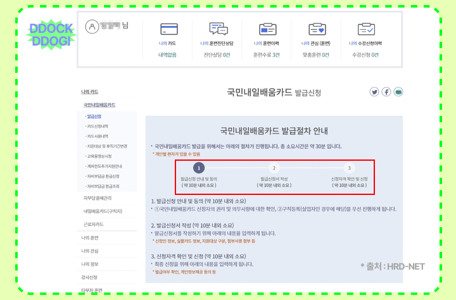Click heading '3. 신청자격 확인 및 신청'

(x=198, y=256)
